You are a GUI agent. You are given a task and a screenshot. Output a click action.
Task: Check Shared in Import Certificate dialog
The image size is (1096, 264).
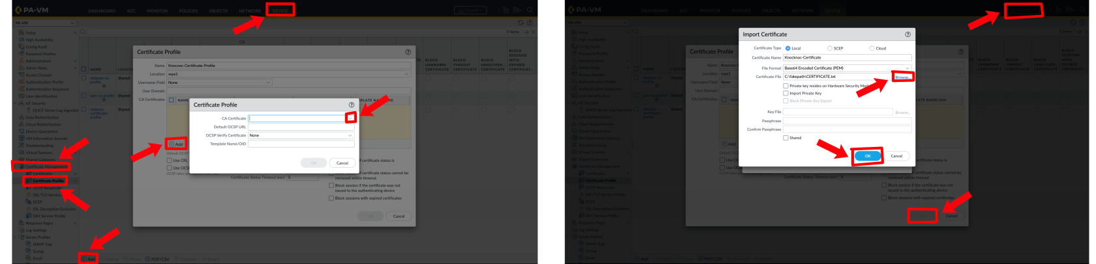point(785,138)
